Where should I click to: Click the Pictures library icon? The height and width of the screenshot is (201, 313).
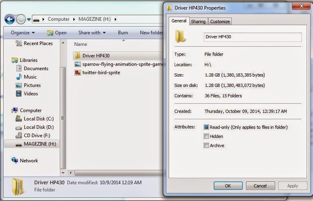pos(19,85)
